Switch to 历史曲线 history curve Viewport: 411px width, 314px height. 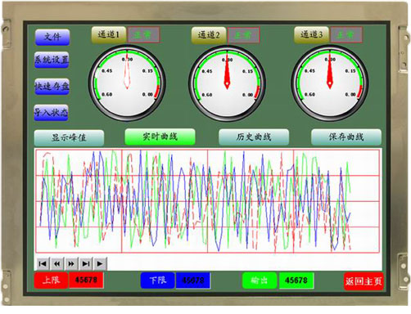pyautogui.click(x=254, y=137)
